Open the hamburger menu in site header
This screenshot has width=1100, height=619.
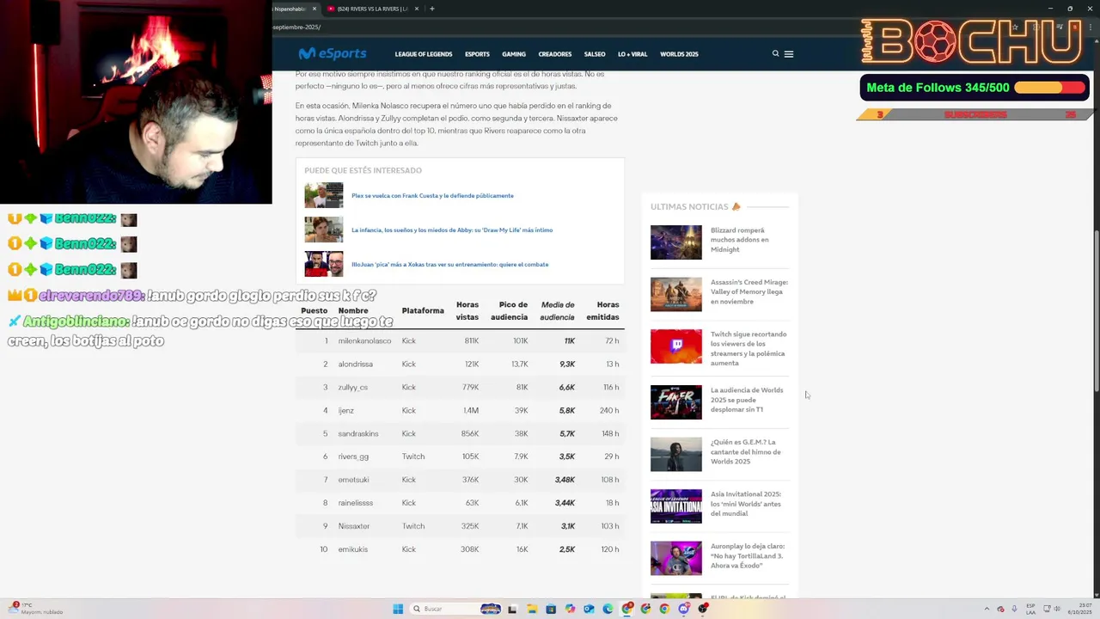point(789,54)
